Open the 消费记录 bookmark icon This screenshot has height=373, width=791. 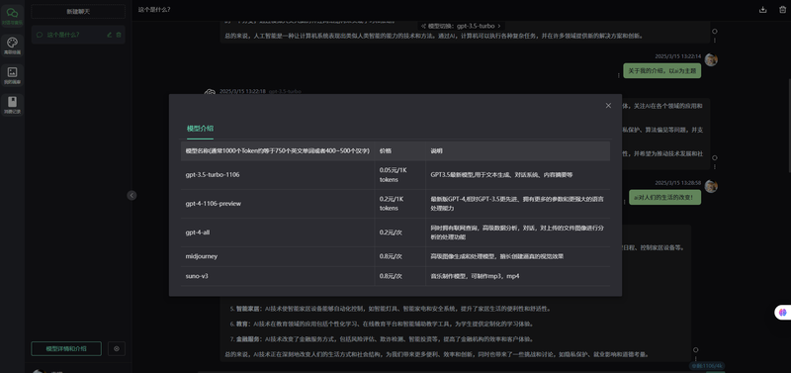click(x=12, y=104)
